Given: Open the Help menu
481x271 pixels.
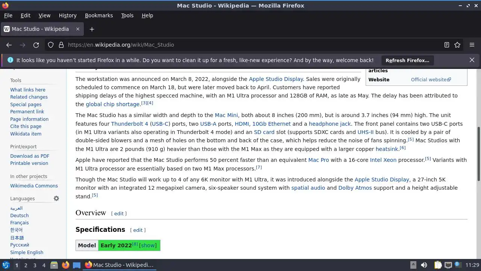Looking at the screenshot, I should 147,15.
